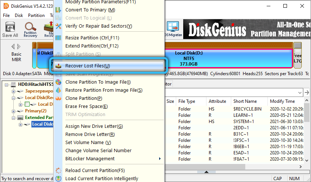Expand the Primary(2) partition node
Screen dimensions: 311x182
coord(14,111)
